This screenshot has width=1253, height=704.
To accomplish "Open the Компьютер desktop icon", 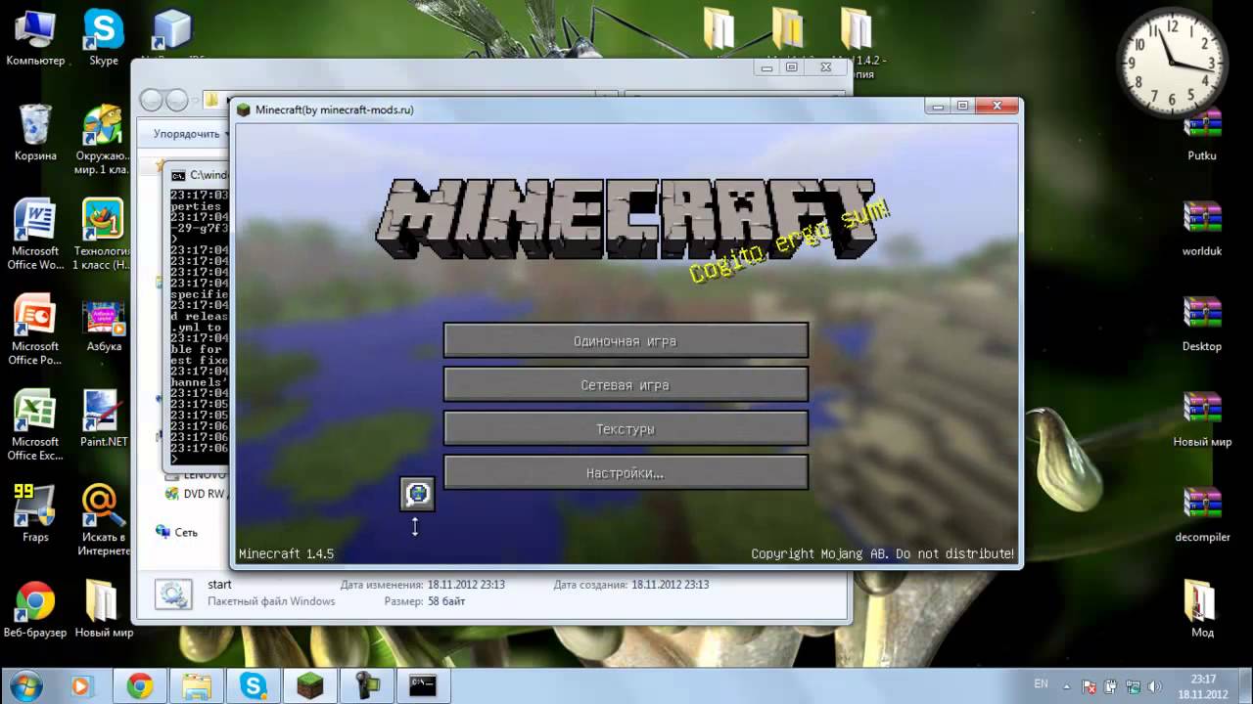I will (35, 39).
